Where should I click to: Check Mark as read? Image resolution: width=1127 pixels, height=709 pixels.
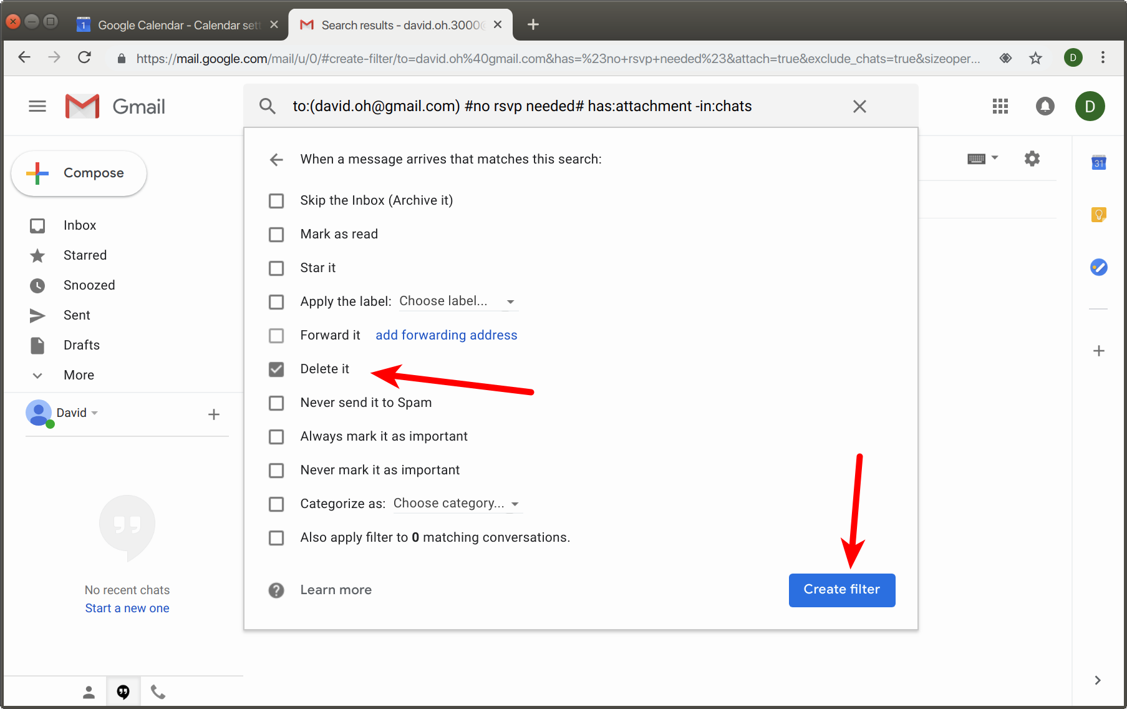[x=276, y=235]
